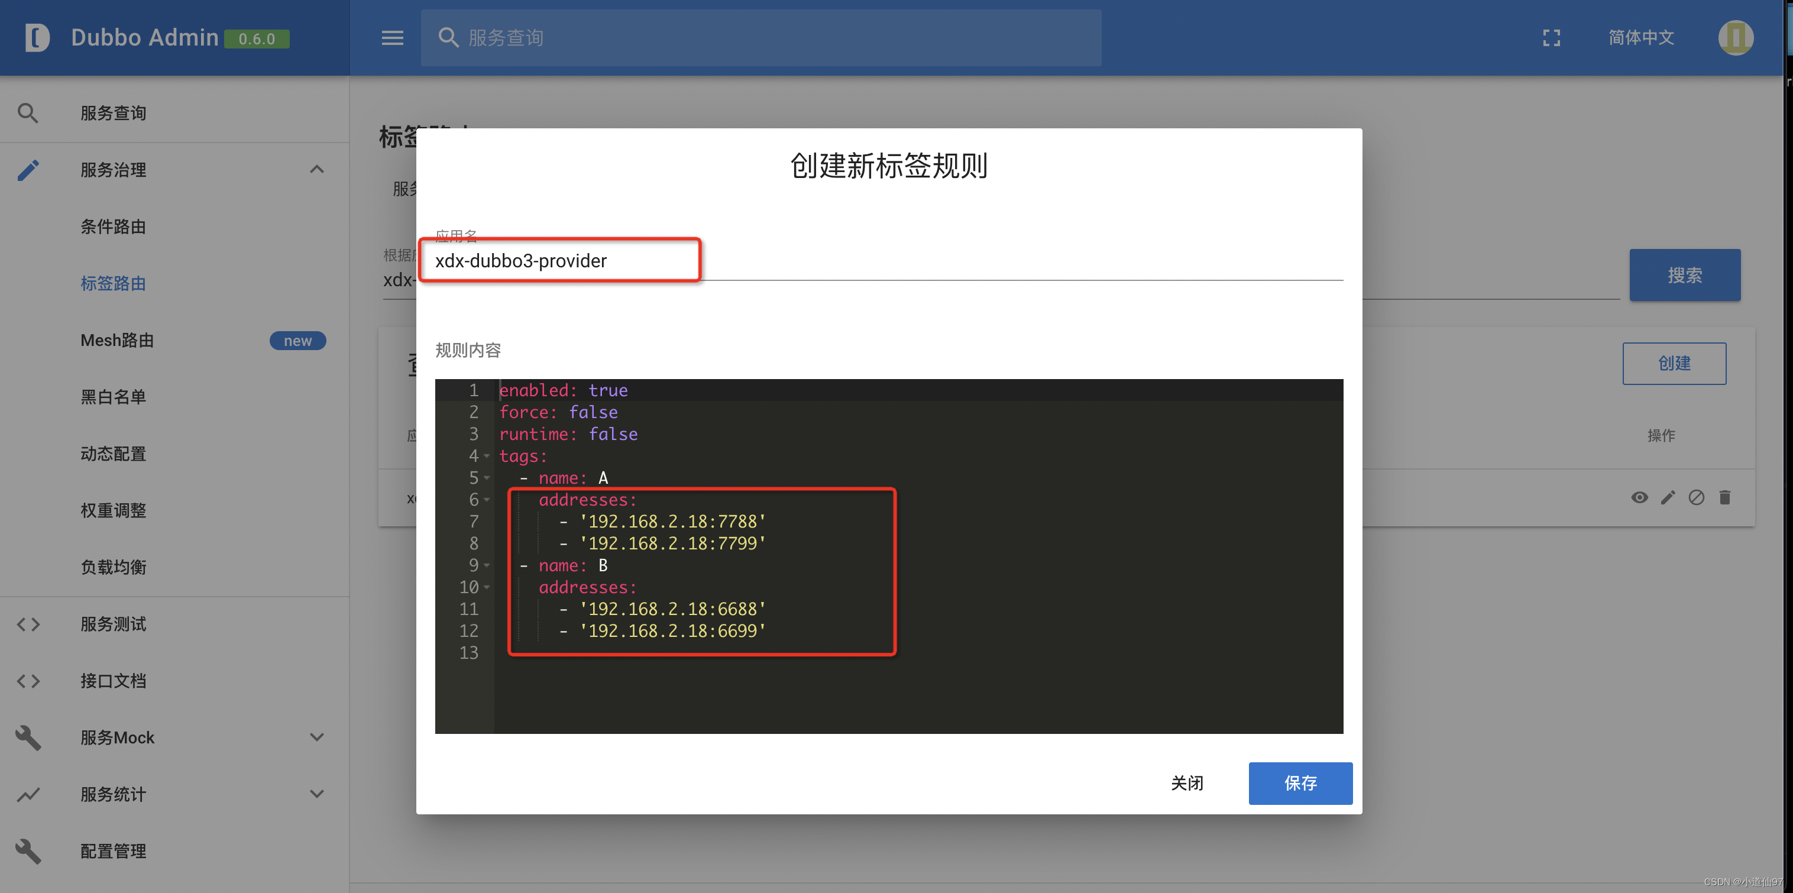Fold the name A block at line 5
1793x893 pixels.
(487, 478)
